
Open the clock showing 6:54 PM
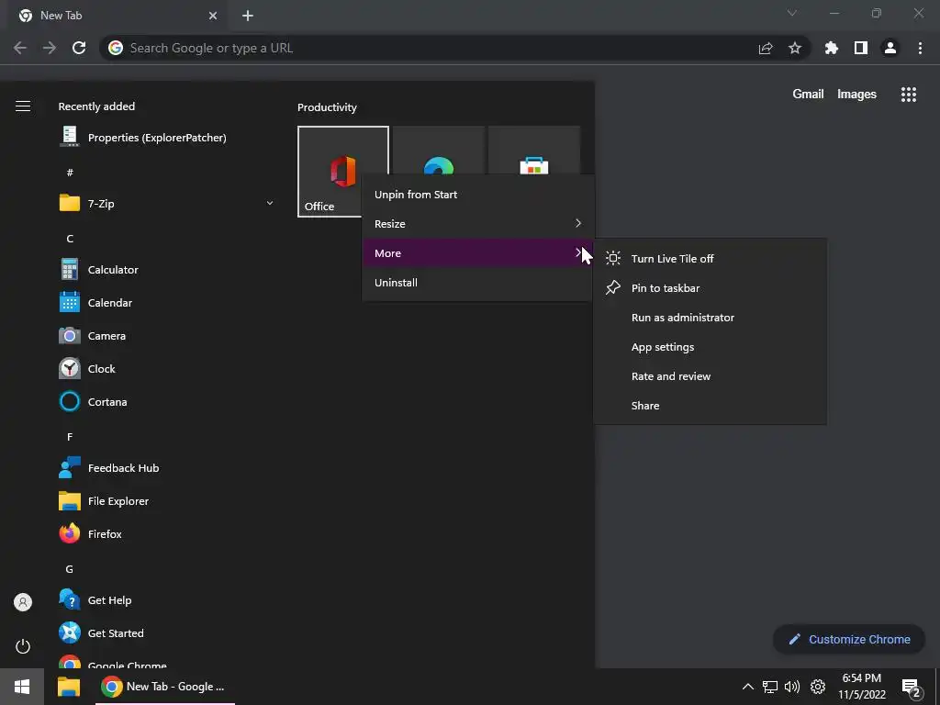tap(861, 687)
